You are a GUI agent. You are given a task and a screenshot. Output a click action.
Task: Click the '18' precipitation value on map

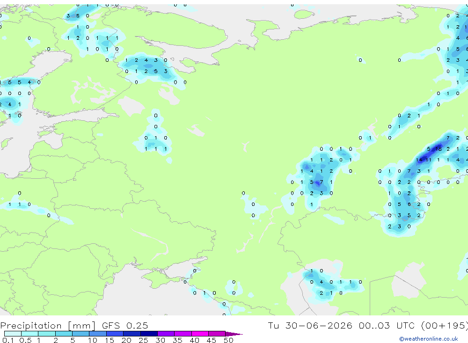point(439,149)
